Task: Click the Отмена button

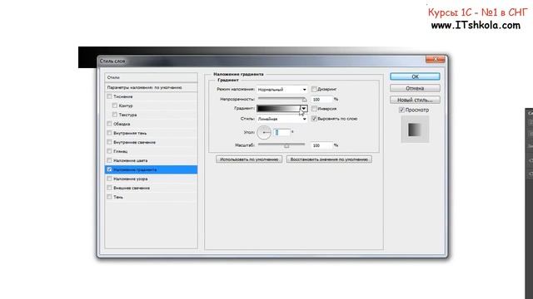Action: (415, 88)
